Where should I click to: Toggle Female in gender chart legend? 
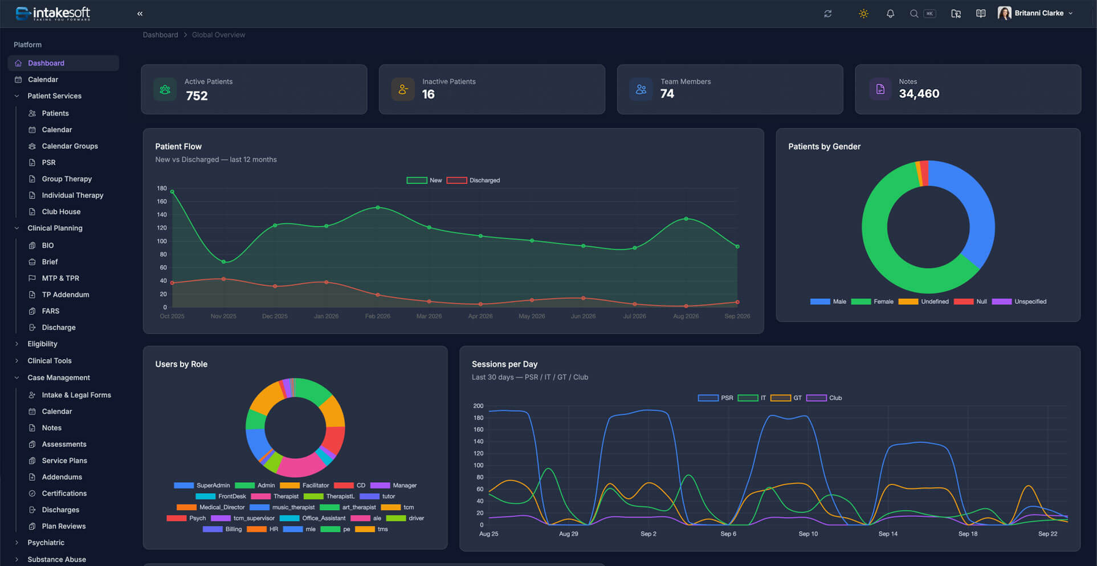872,302
